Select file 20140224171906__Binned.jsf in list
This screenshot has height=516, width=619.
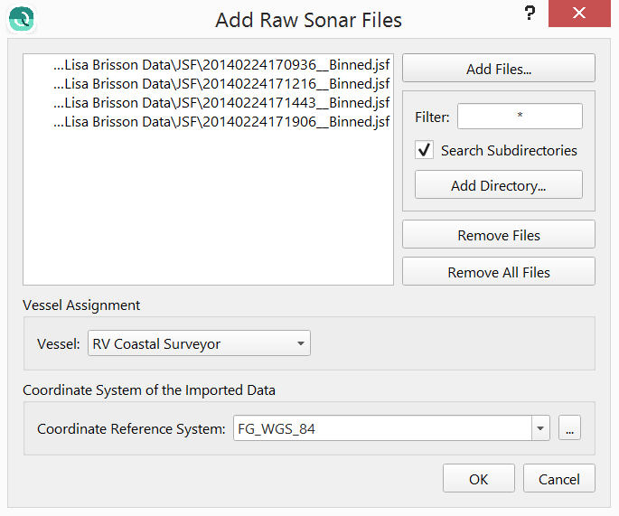pyautogui.click(x=221, y=122)
